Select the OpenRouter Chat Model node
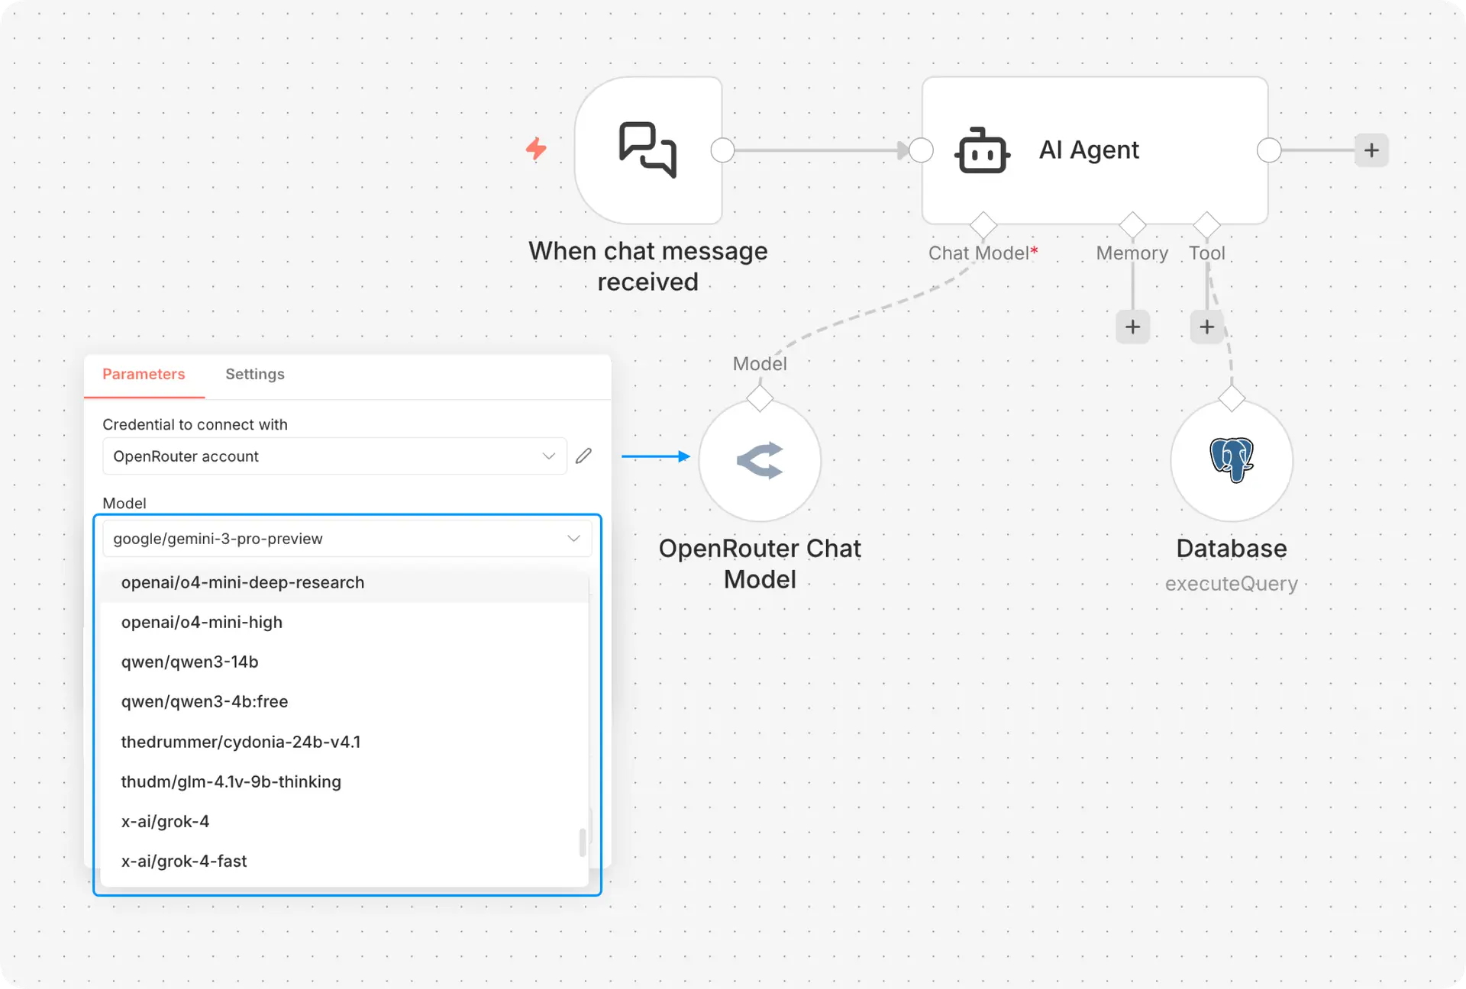Image resolution: width=1466 pixels, height=989 pixels. (760, 460)
